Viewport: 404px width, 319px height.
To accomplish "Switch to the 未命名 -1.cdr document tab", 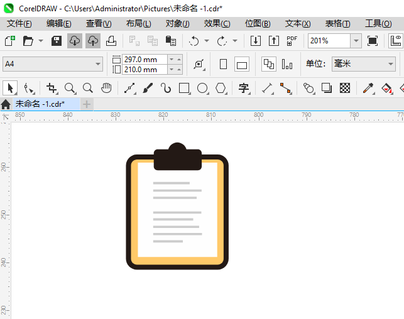I will click(x=46, y=104).
